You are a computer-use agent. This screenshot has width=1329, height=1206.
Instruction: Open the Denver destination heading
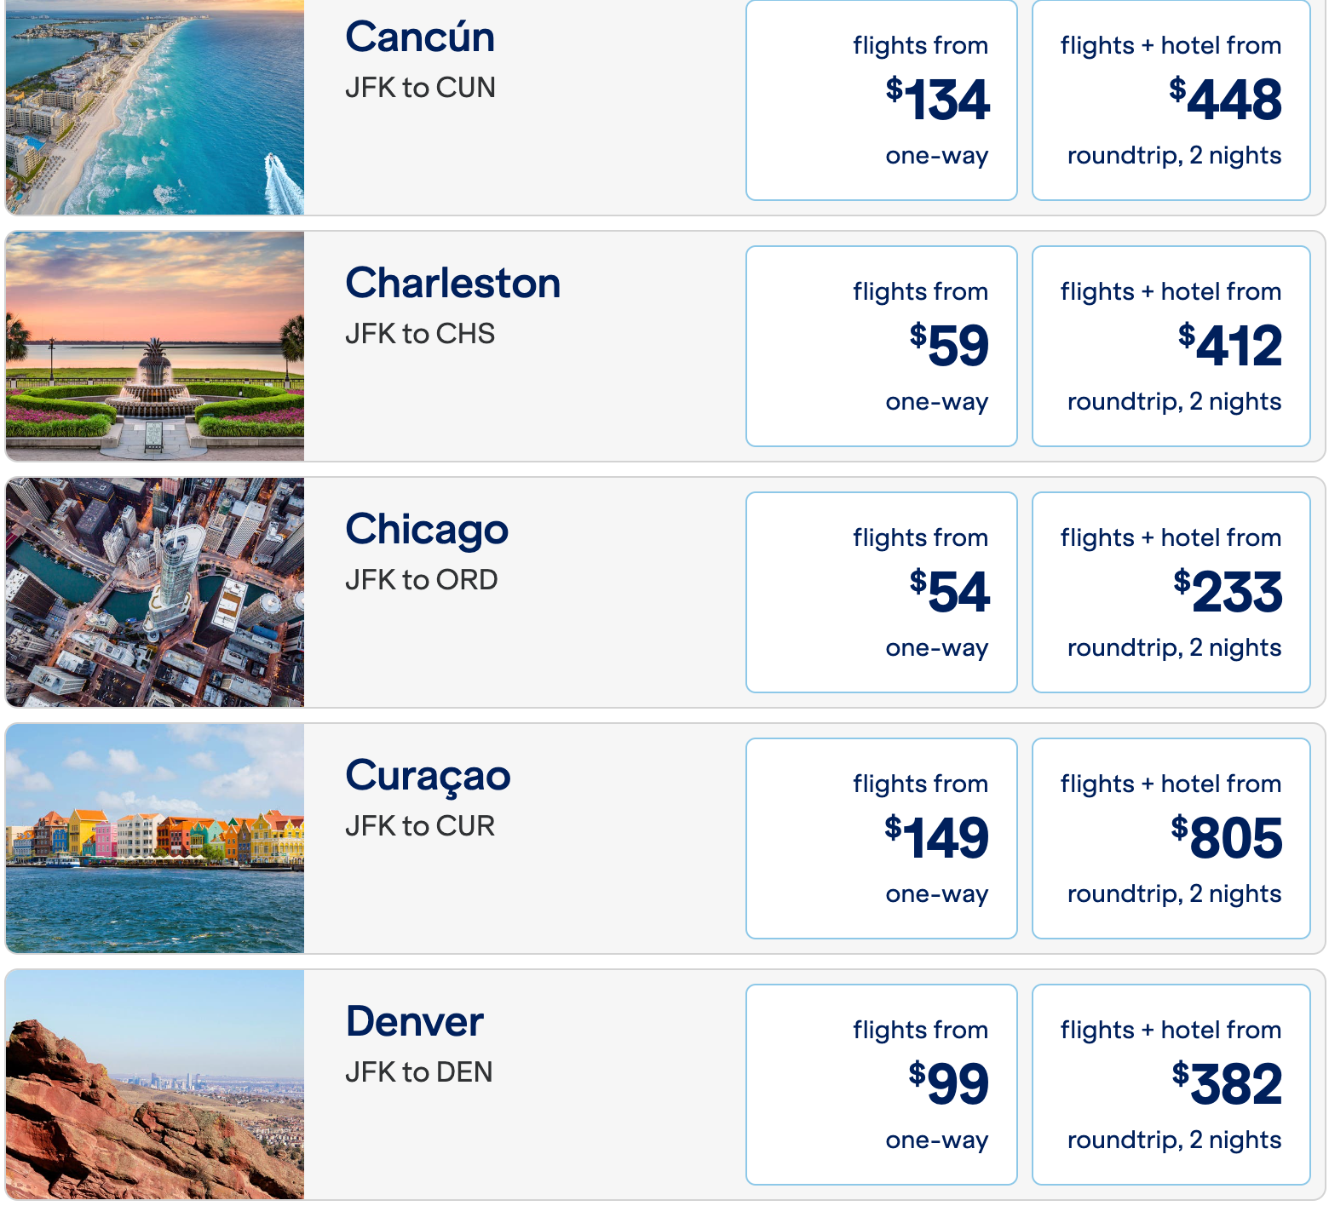click(x=414, y=1022)
